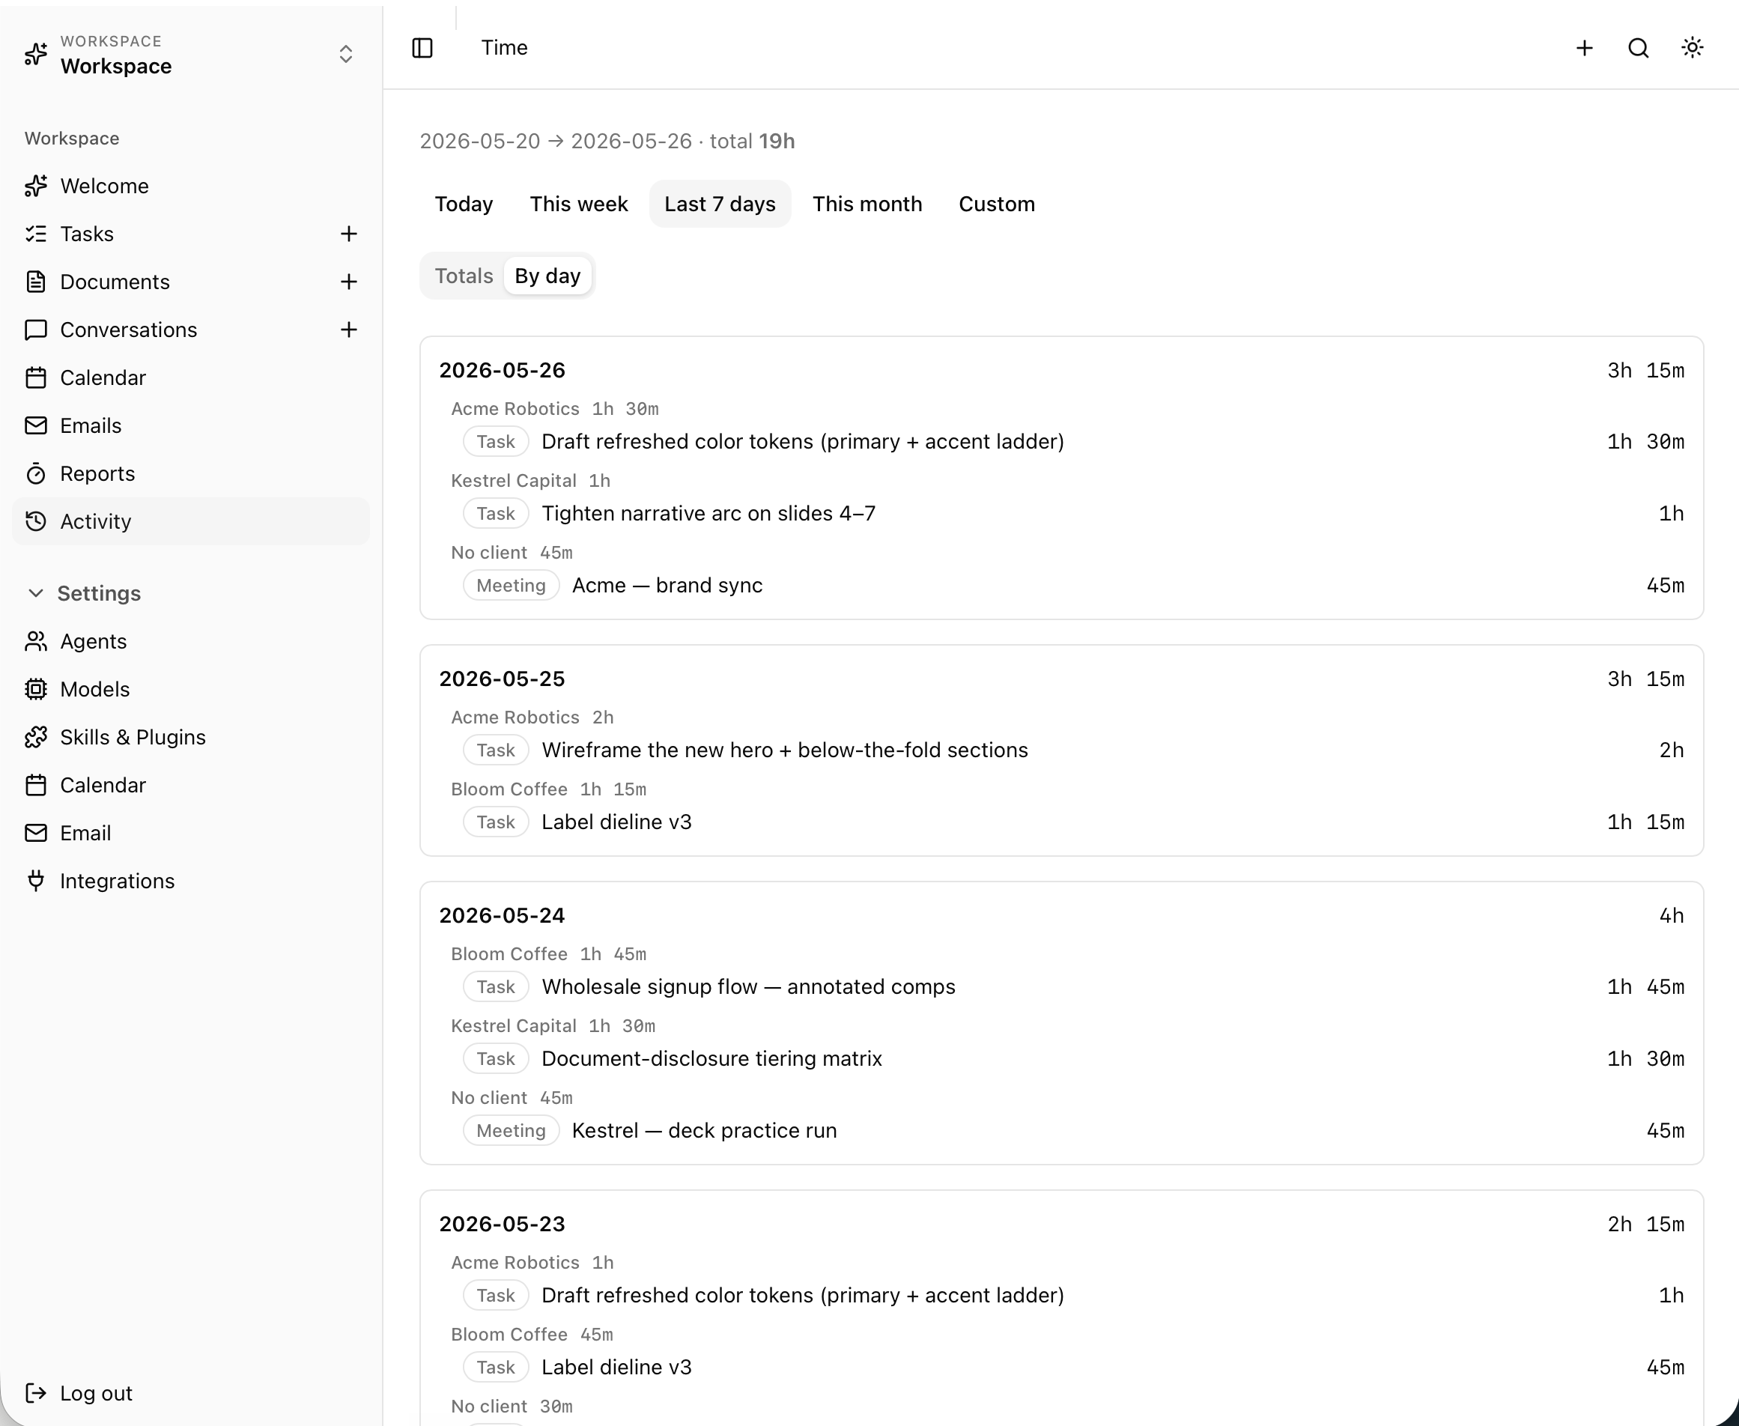Select the This week range tab
Image resolution: width=1739 pixels, height=1426 pixels.
tap(578, 204)
